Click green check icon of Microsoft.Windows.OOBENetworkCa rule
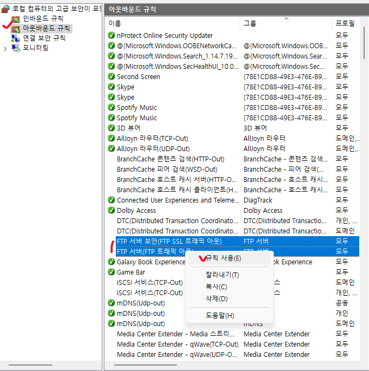Image resolution: width=369 pixels, height=371 pixels. point(111,45)
